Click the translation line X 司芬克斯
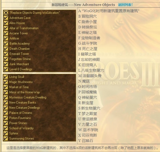 pos(88,135)
